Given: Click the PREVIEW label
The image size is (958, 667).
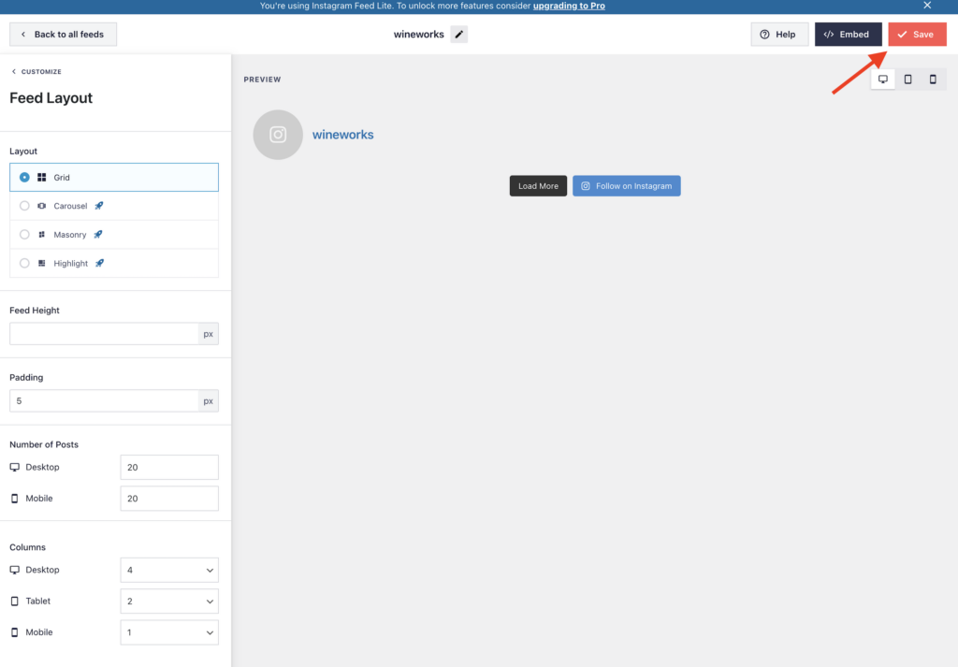Looking at the screenshot, I should [x=262, y=80].
